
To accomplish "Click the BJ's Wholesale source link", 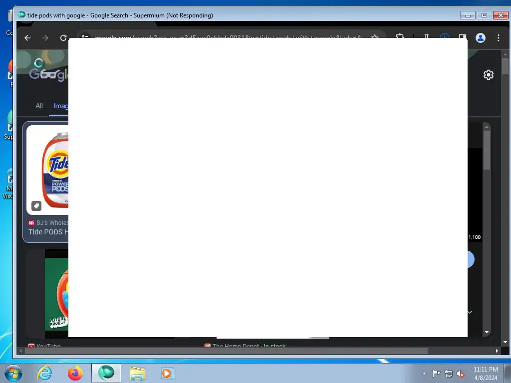I will 48,223.
